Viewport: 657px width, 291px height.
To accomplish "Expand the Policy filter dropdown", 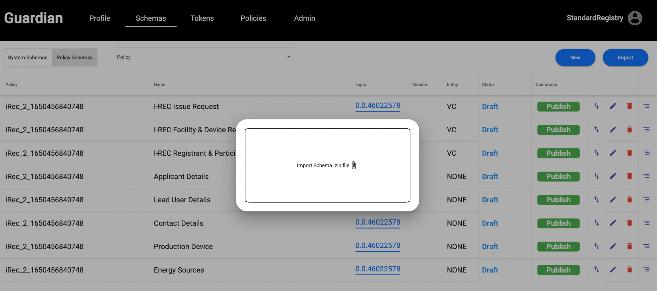I will click(204, 57).
